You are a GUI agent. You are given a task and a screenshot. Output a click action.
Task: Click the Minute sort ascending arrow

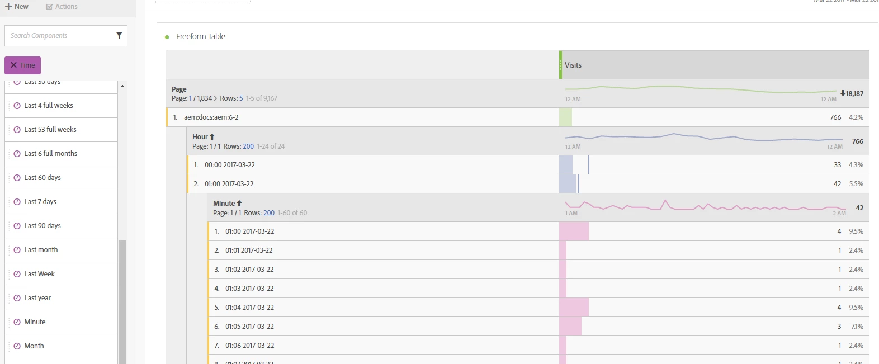tap(239, 204)
